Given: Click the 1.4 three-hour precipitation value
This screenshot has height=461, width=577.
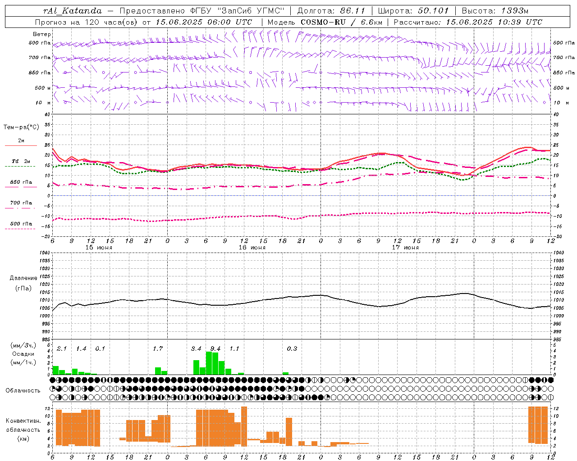Looking at the screenshot, I should [81, 348].
